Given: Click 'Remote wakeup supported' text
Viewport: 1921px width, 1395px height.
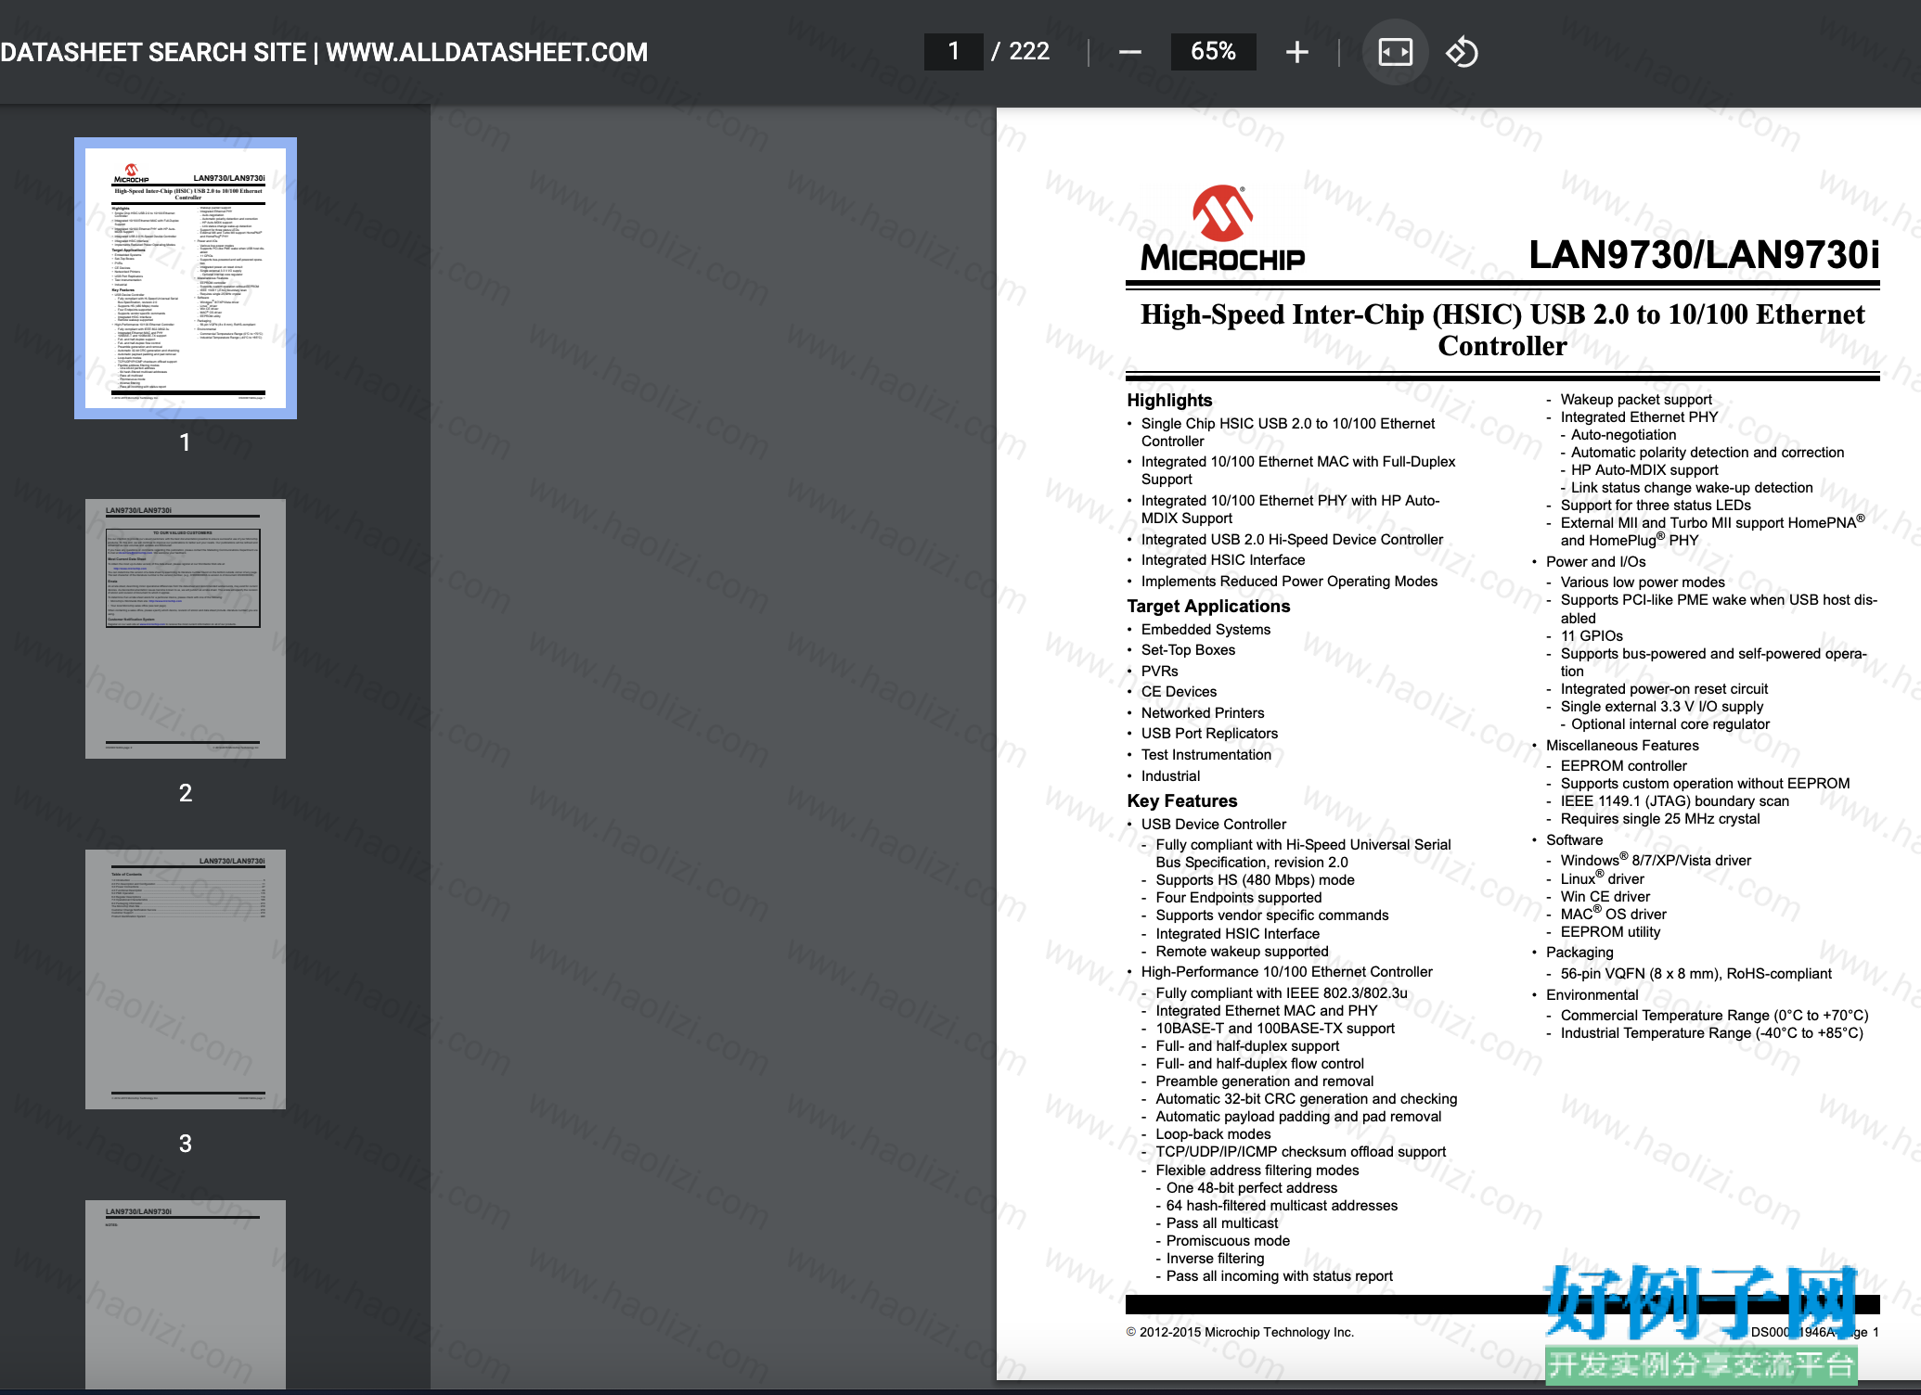Looking at the screenshot, I should click(1242, 951).
